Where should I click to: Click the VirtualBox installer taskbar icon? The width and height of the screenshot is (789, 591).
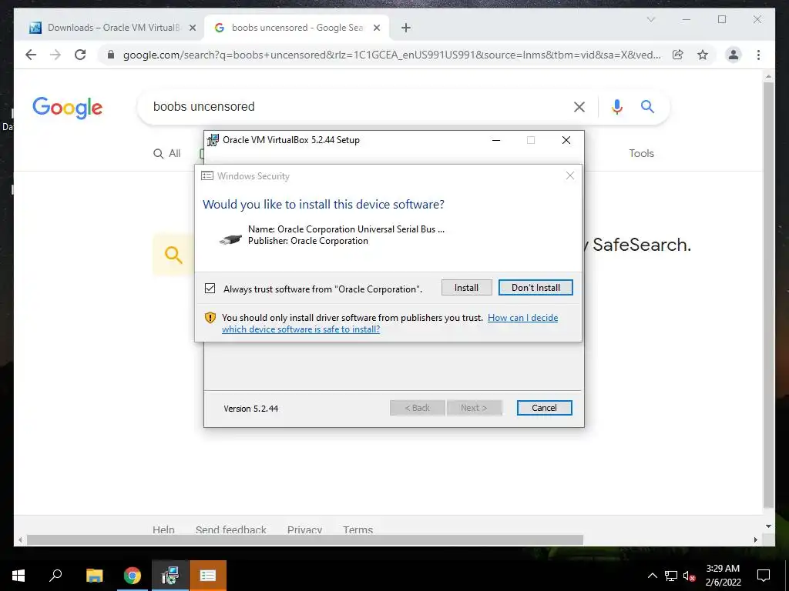170,576
